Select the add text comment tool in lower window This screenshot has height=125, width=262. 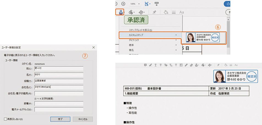(176, 65)
